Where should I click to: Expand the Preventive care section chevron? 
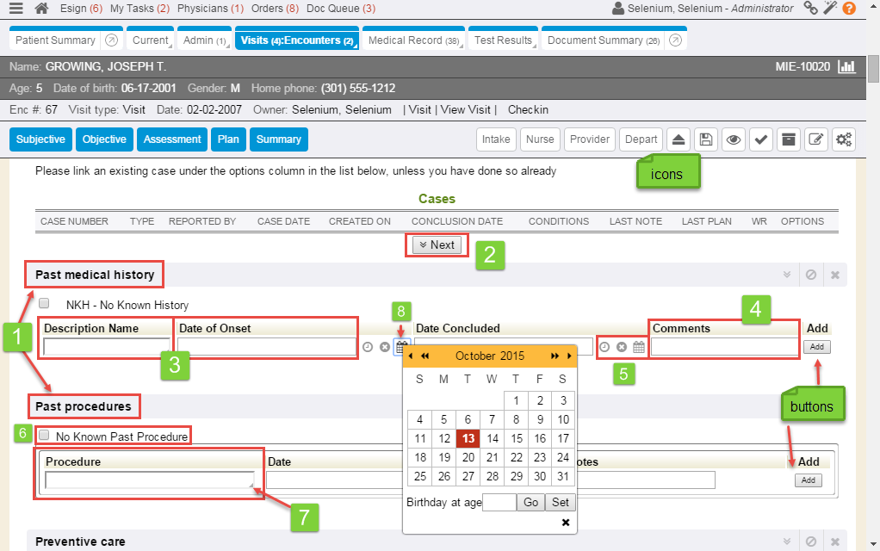(x=786, y=542)
